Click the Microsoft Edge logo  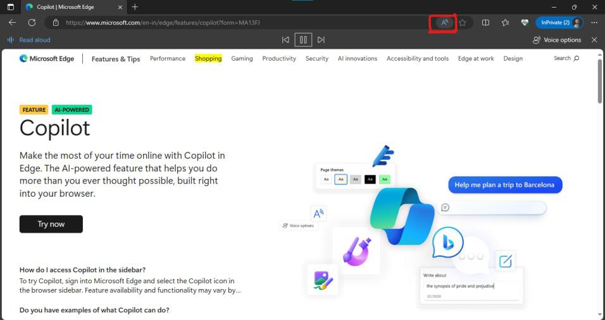click(47, 59)
